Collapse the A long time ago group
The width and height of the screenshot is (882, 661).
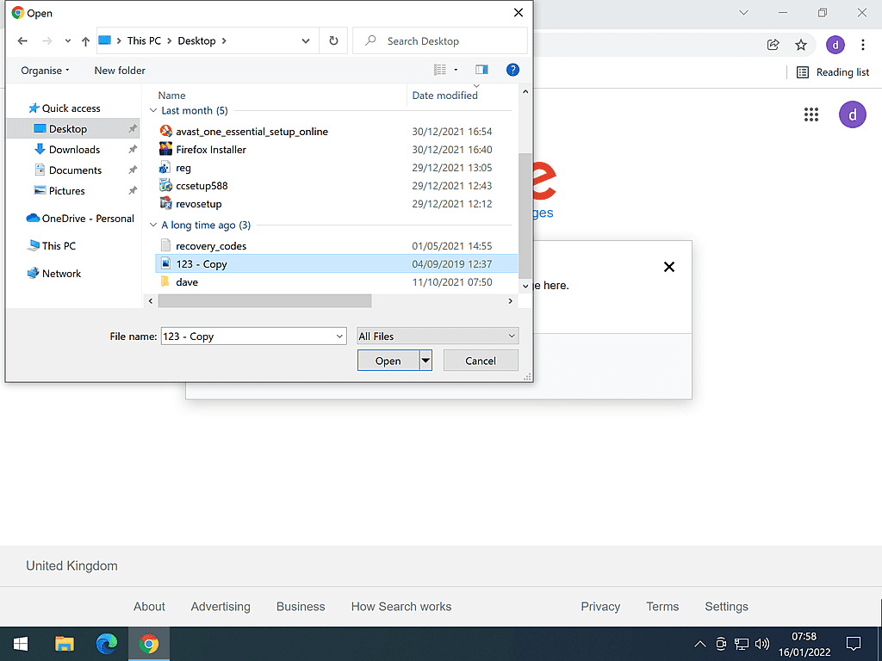click(154, 225)
